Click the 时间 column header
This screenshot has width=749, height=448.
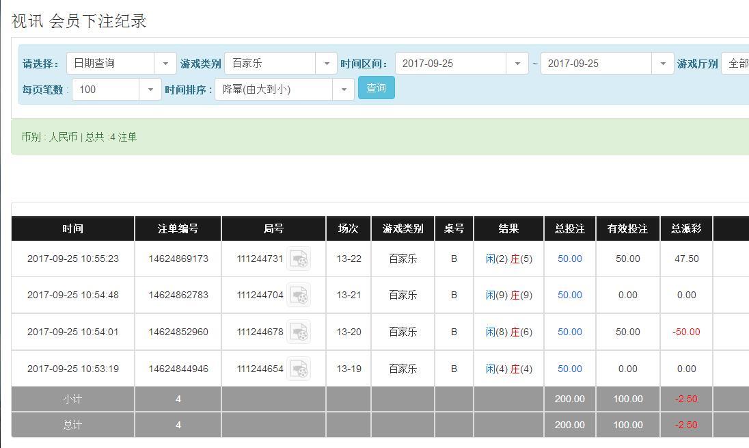[x=72, y=228]
